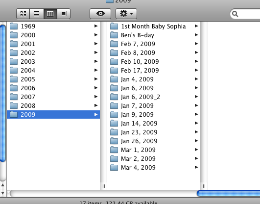260x204 pixels.
Task: Click the Feb 17, 2009 folder icon
Action: click(114, 70)
